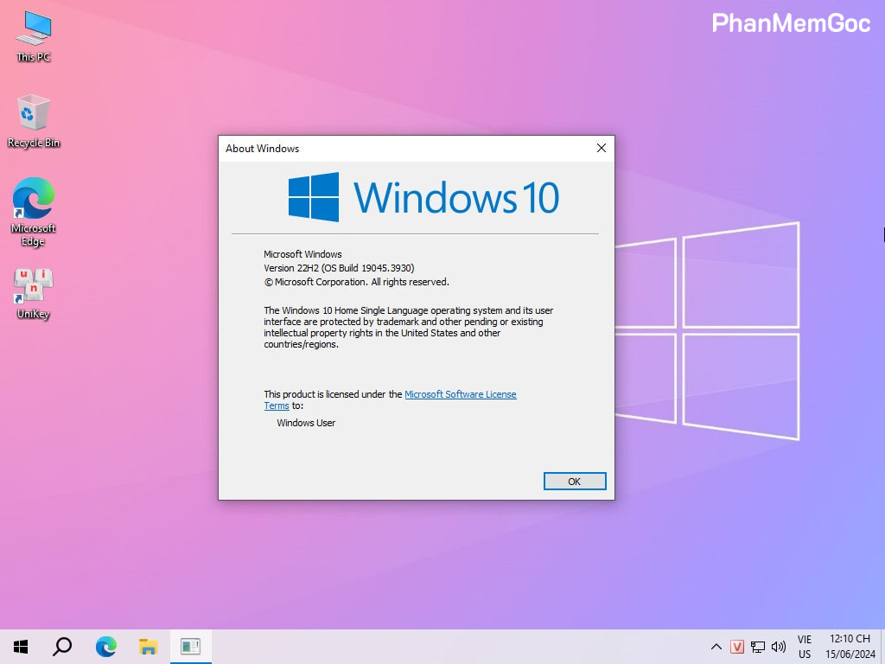Open the taskbar clock and date

click(x=850, y=647)
